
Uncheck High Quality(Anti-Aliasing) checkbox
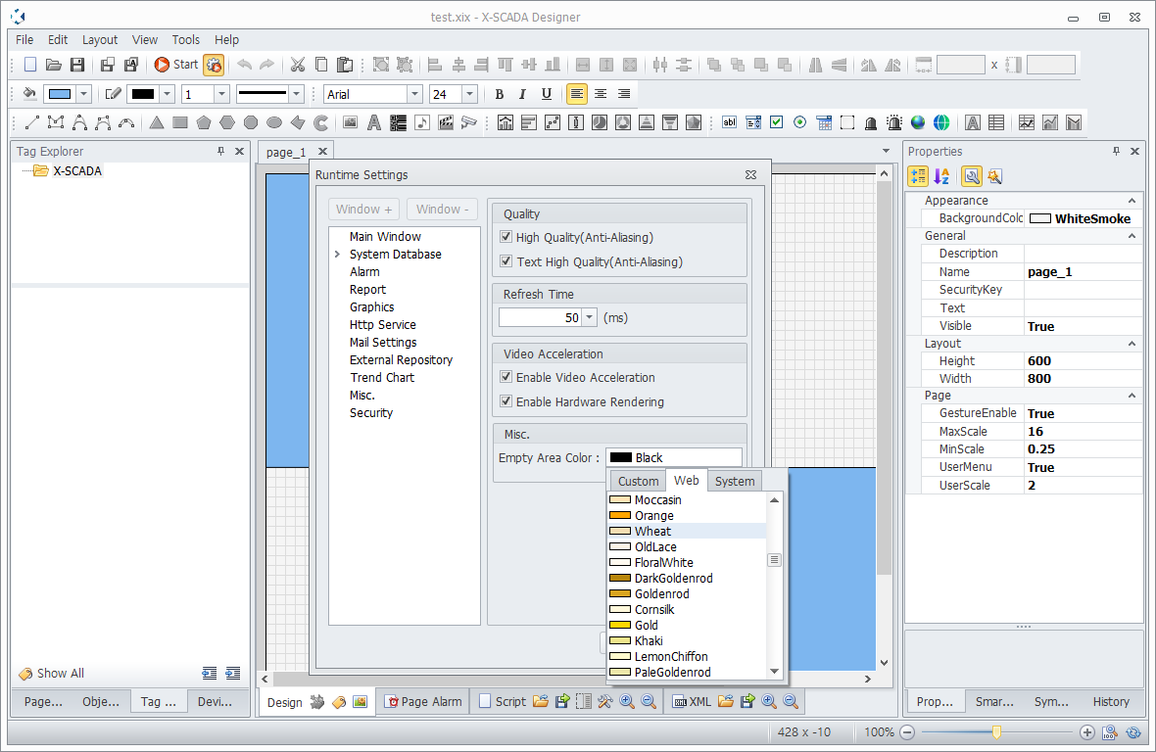(506, 237)
